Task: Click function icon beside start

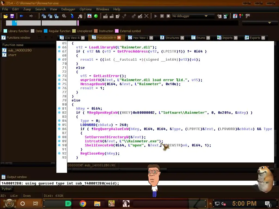Action: click(x=4, y=55)
